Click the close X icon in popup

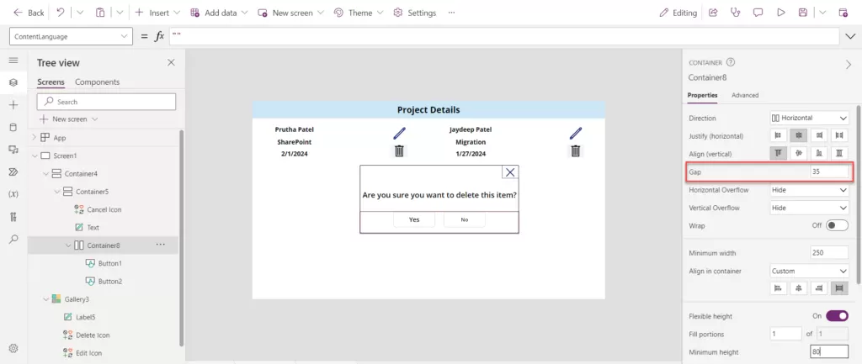510,171
